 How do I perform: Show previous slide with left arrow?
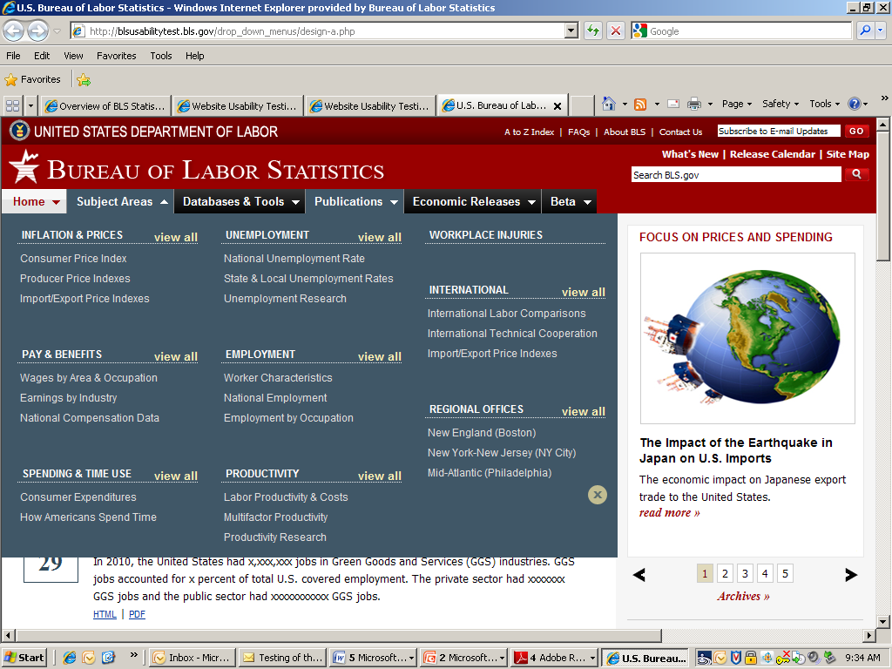tap(639, 575)
